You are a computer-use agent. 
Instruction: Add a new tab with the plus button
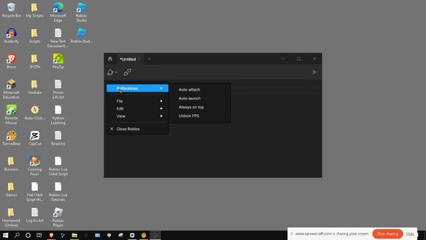coord(149,59)
